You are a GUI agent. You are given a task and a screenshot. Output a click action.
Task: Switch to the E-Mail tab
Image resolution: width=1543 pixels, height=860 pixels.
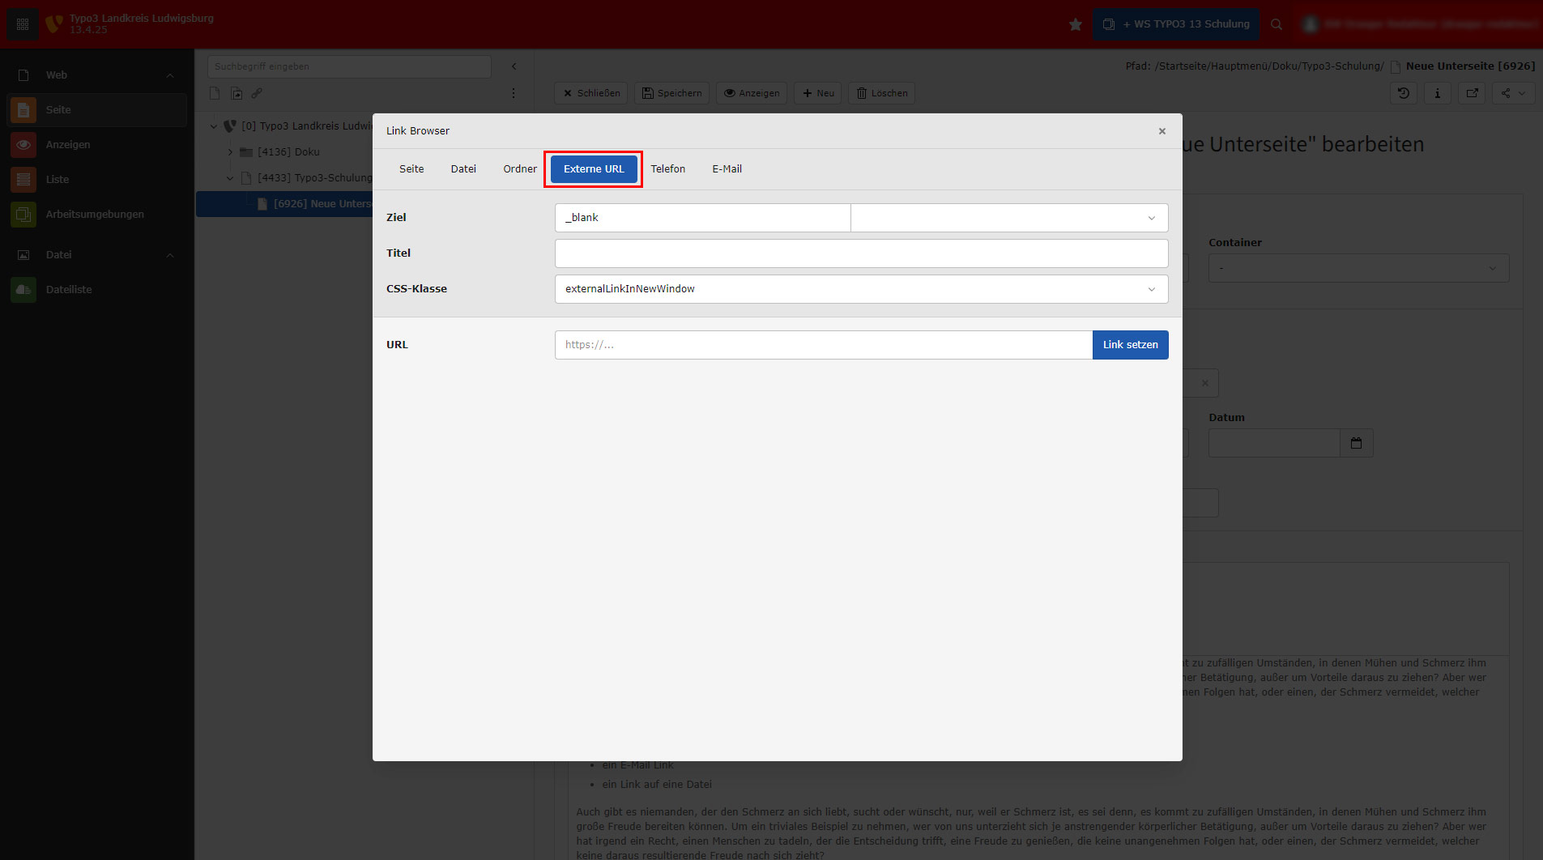pyautogui.click(x=727, y=169)
